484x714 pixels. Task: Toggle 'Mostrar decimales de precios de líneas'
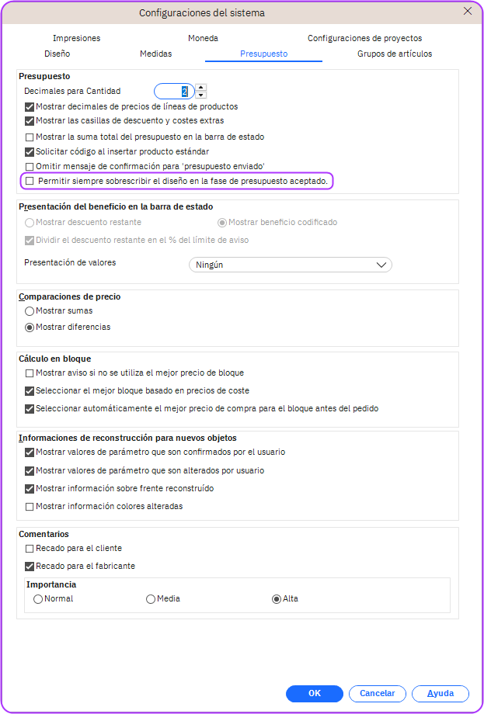click(x=30, y=106)
